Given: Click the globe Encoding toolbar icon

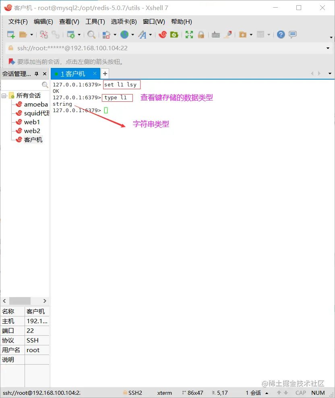Looking at the screenshot, I should coord(124,35).
